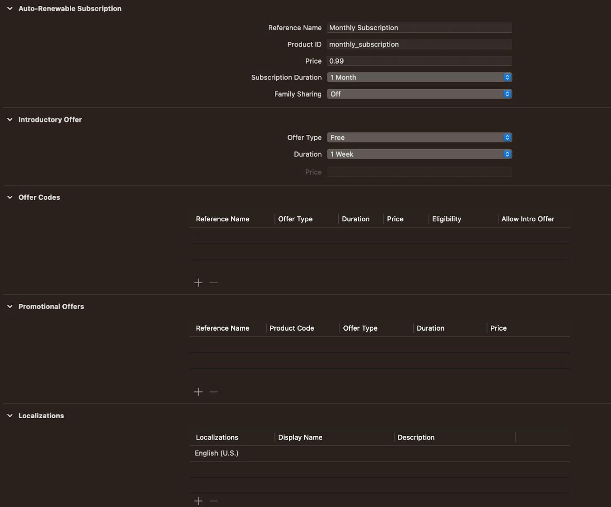The image size is (611, 507).
Task: Add a promotional offer with plus icon
Action: [x=198, y=392]
